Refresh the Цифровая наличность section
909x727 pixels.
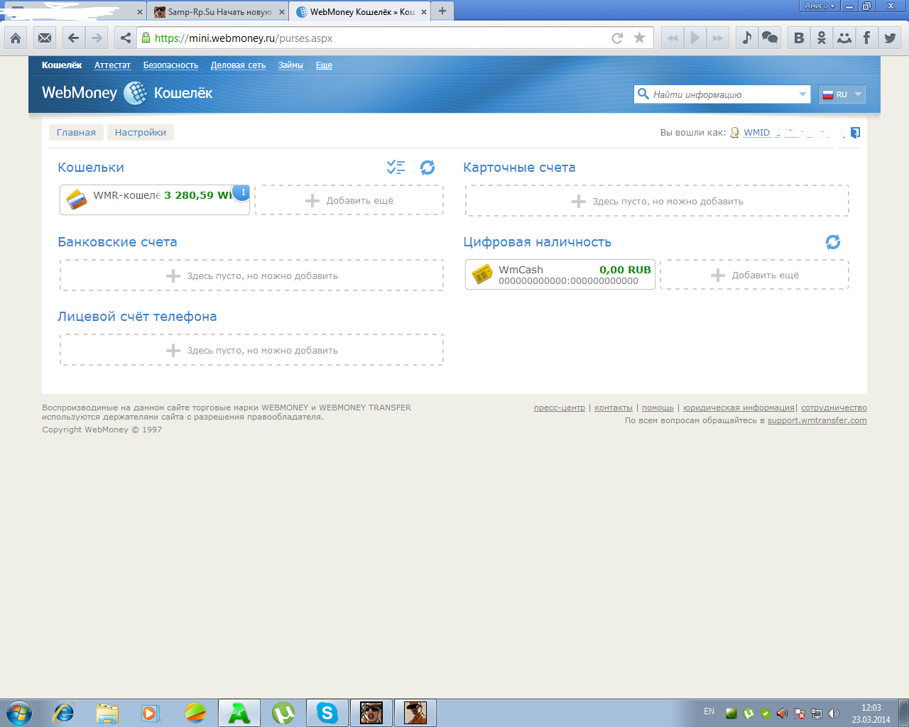(833, 242)
